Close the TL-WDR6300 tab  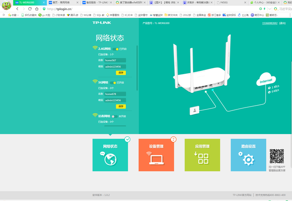44,3
